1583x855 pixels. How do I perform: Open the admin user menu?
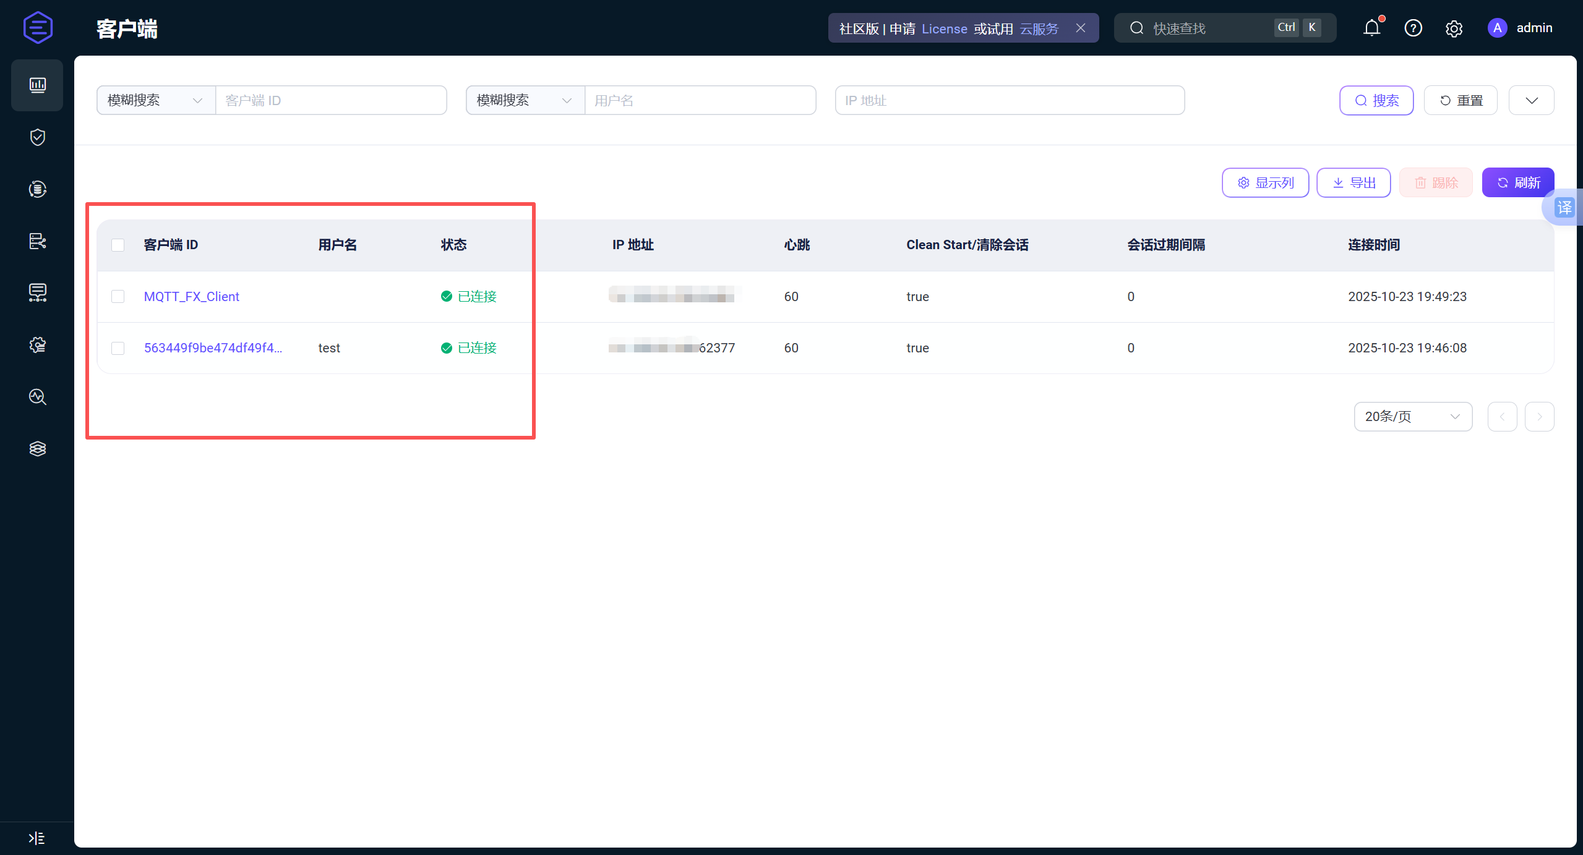[1521, 28]
